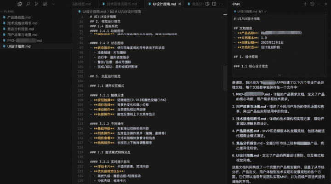Open the Extensions blocks icon

coord(45,4)
